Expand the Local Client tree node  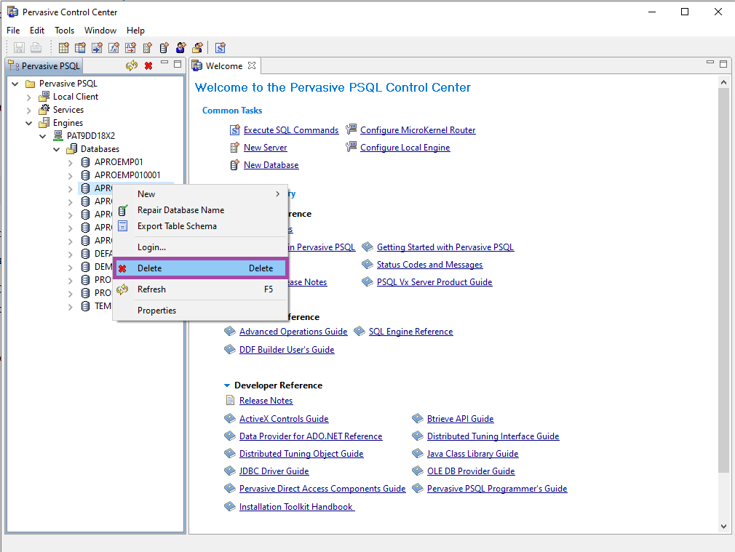pos(29,97)
